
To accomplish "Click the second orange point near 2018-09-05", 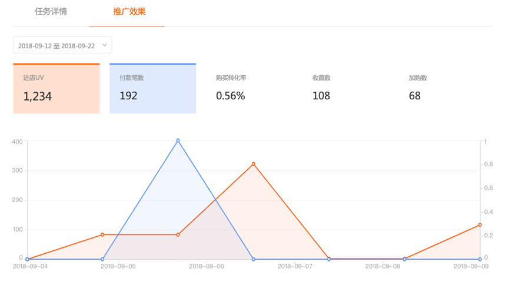I will click(102, 234).
